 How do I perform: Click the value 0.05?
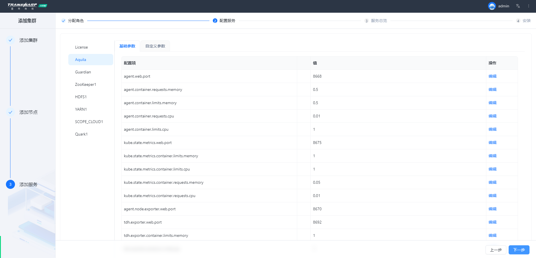click(317, 182)
